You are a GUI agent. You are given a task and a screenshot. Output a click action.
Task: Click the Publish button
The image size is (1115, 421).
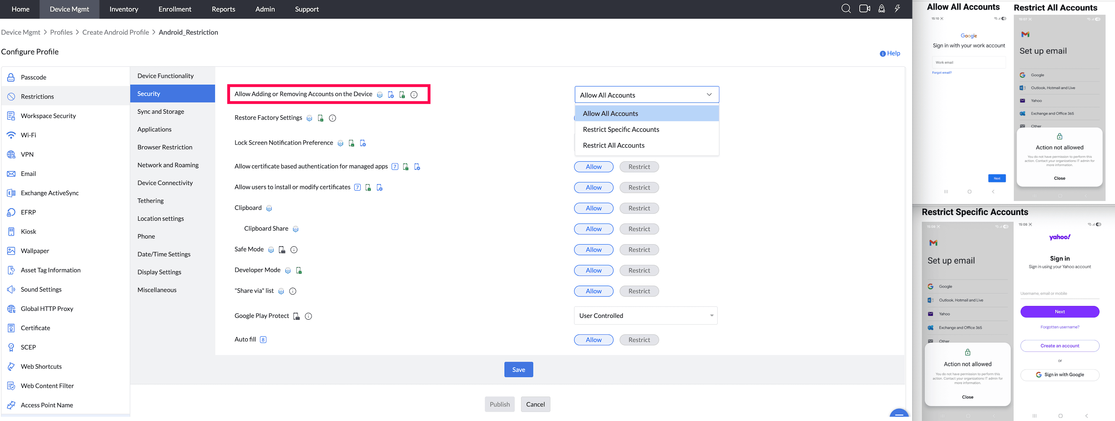[x=499, y=404]
